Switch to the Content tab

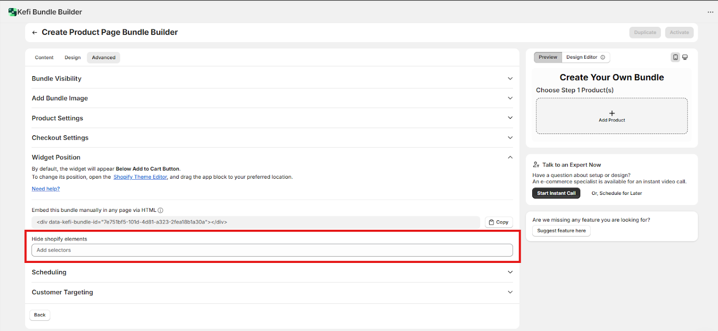[x=44, y=58]
